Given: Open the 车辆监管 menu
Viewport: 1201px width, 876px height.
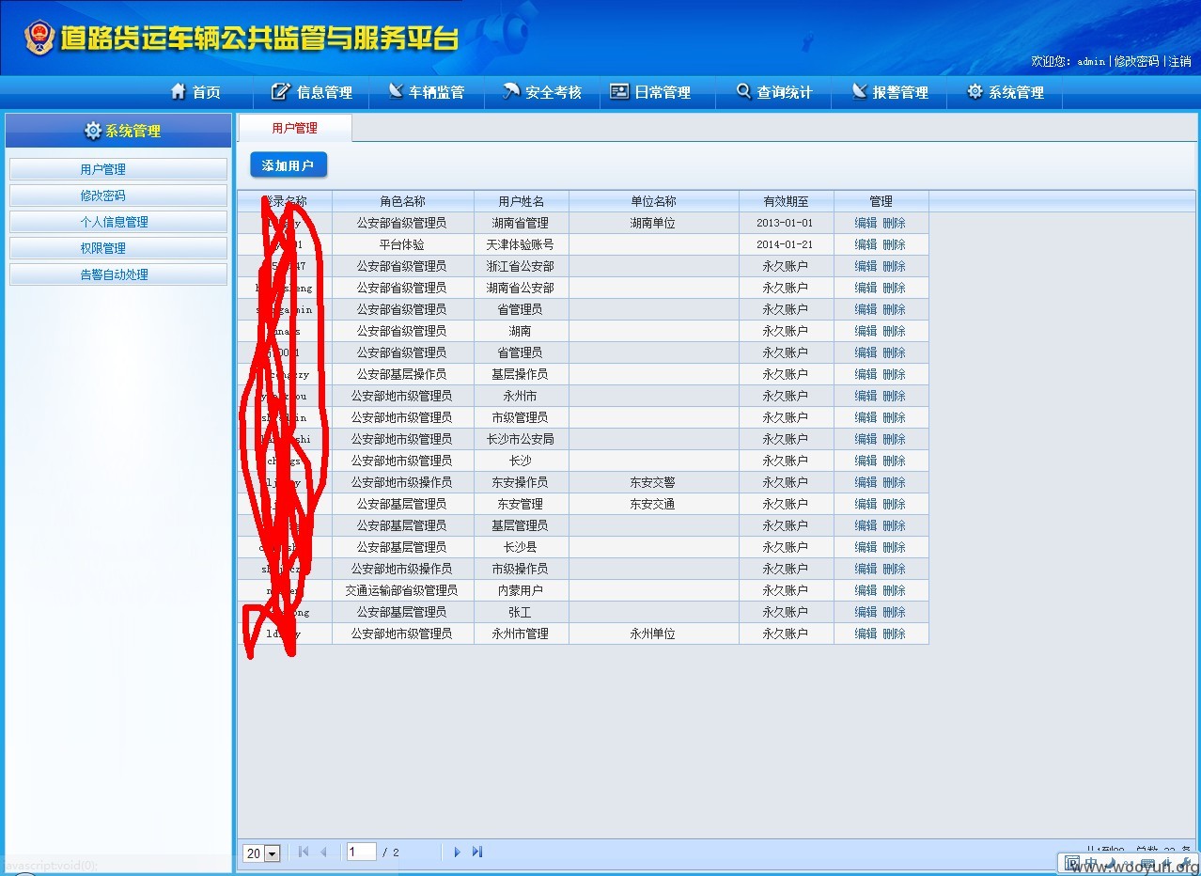Looking at the screenshot, I should pyautogui.click(x=427, y=92).
